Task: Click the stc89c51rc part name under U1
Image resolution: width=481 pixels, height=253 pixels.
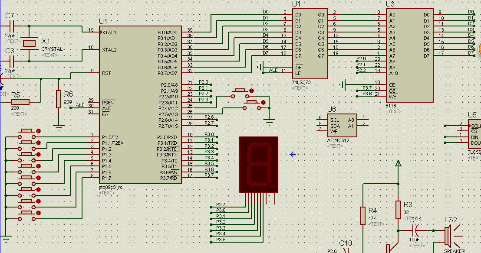Action: coord(111,187)
